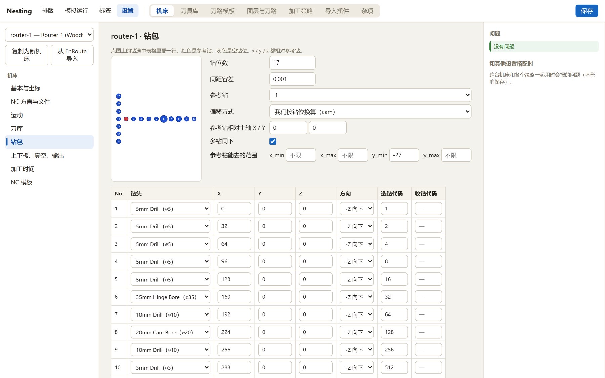
Task: Open 基本与坐标 in the sidebar
Action: pos(49,88)
